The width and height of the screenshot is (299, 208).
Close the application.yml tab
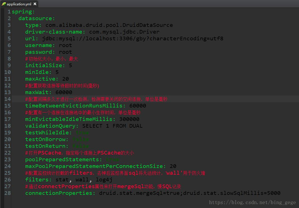[35, 4]
